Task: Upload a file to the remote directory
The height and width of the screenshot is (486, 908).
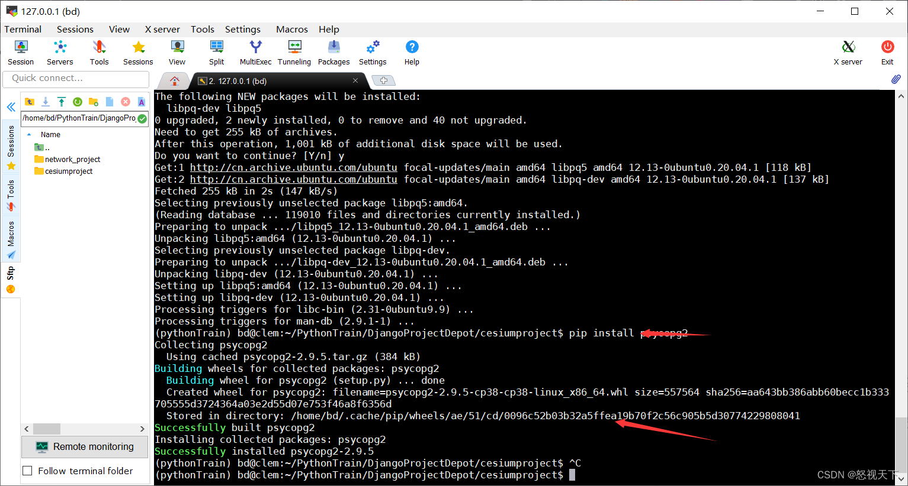Action: tap(62, 101)
